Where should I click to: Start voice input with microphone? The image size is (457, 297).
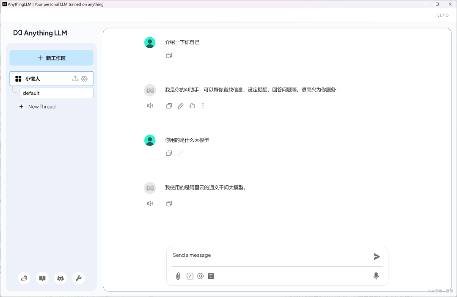376,276
